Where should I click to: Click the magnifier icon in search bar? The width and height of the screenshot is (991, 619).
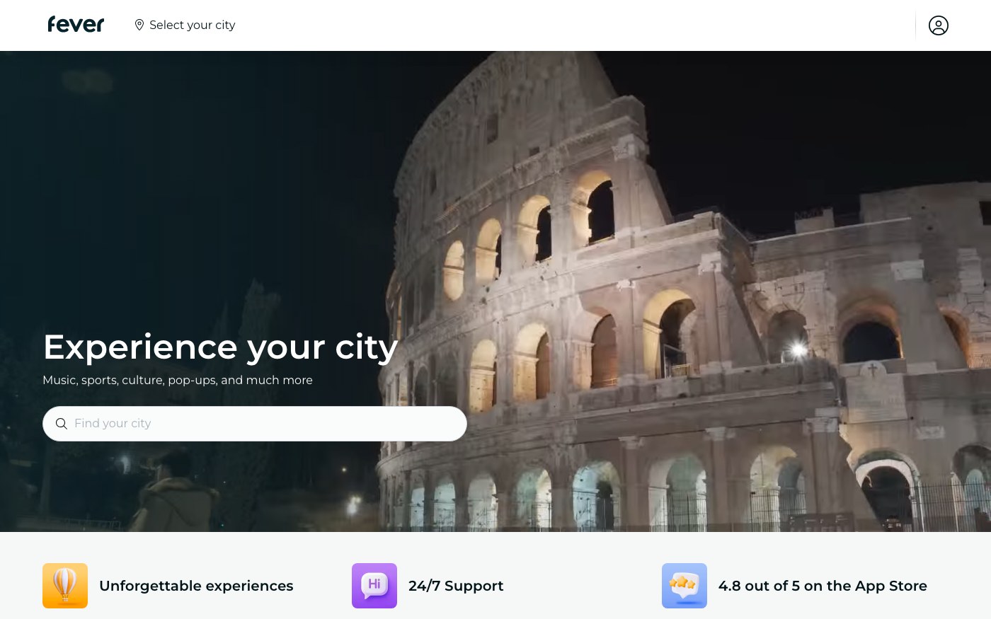point(62,424)
